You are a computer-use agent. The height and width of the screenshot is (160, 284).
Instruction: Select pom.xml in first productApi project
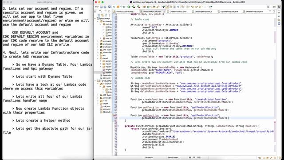point(106,78)
